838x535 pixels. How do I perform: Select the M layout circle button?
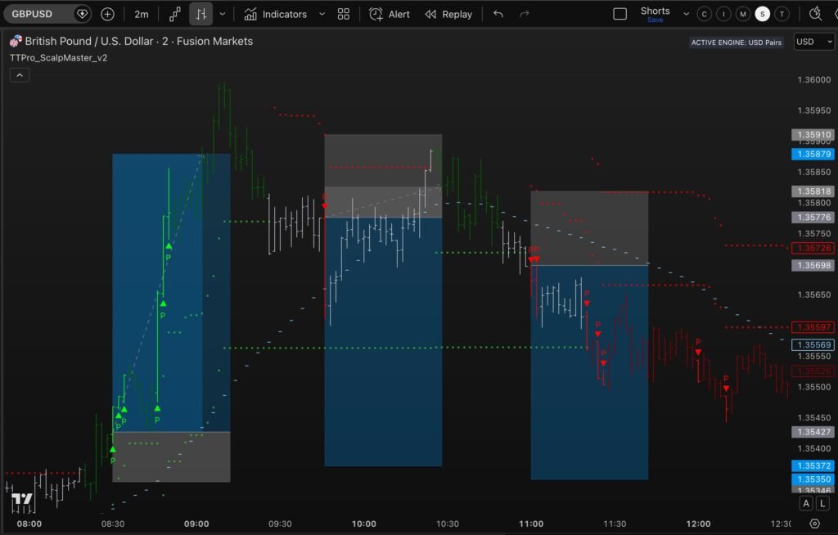tap(743, 14)
